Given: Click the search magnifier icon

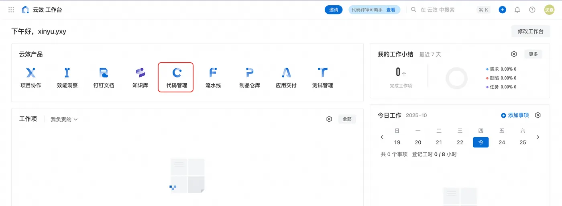Looking at the screenshot, I should pos(414,10).
